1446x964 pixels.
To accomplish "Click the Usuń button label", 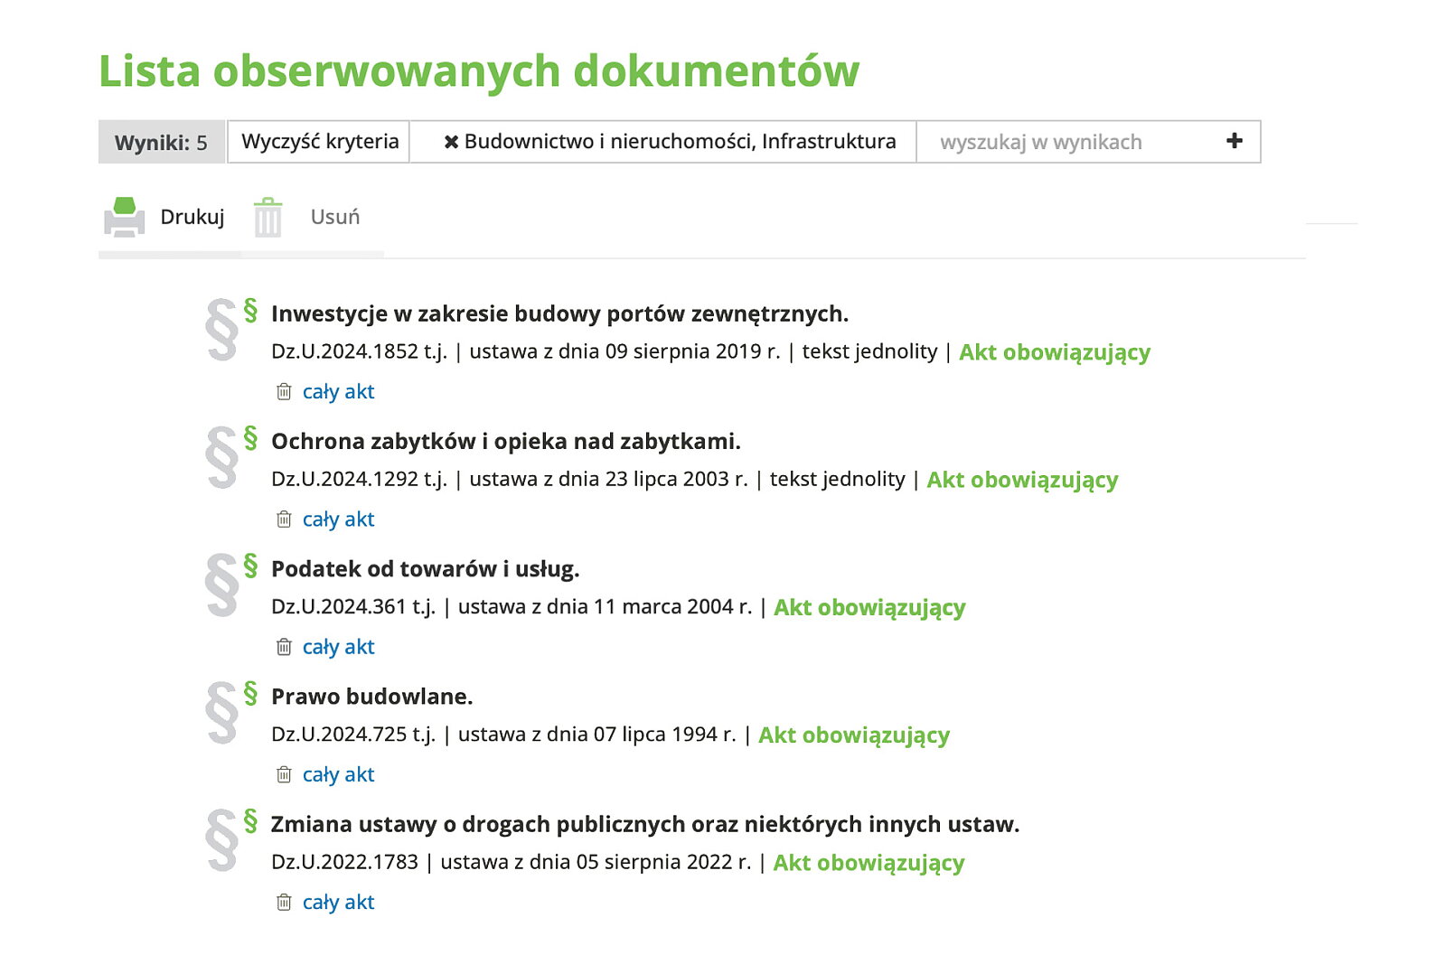I will click(x=335, y=217).
